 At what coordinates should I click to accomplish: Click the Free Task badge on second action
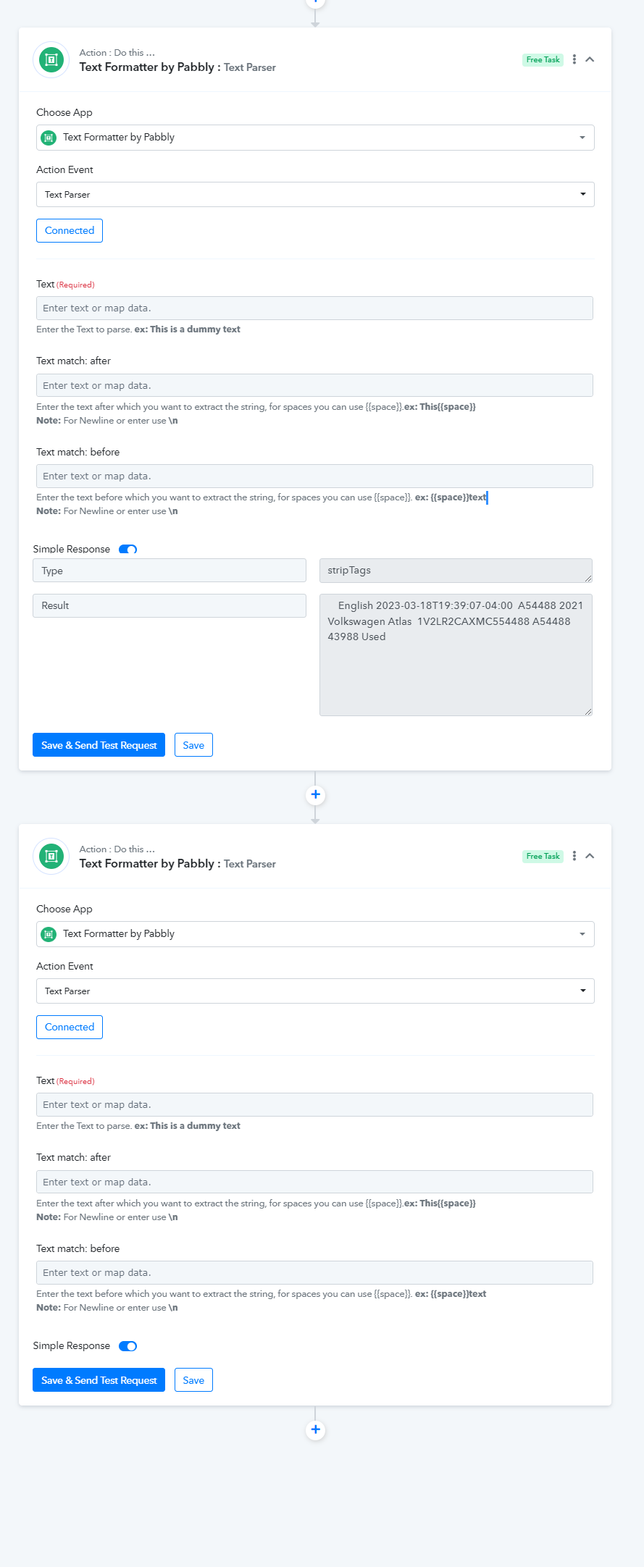pos(543,856)
